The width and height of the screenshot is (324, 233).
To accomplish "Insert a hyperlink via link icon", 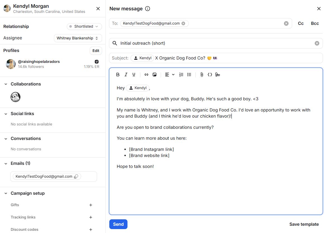I will [146, 75].
